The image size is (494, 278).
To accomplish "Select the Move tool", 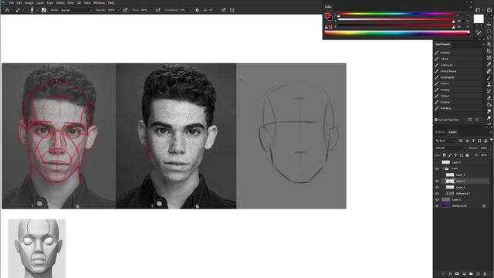I will [x=489, y=24].
